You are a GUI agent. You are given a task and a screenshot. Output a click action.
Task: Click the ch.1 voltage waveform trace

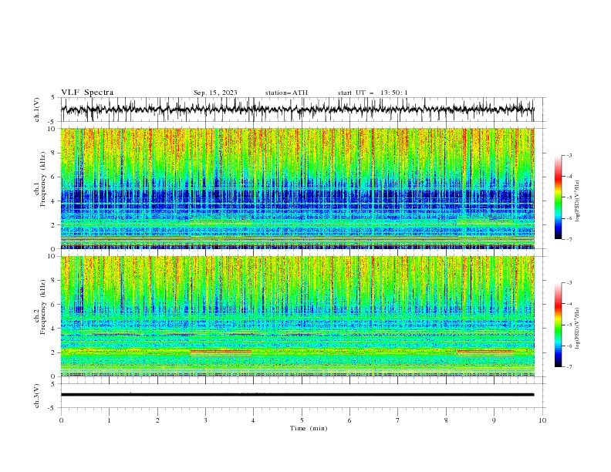[297, 110]
